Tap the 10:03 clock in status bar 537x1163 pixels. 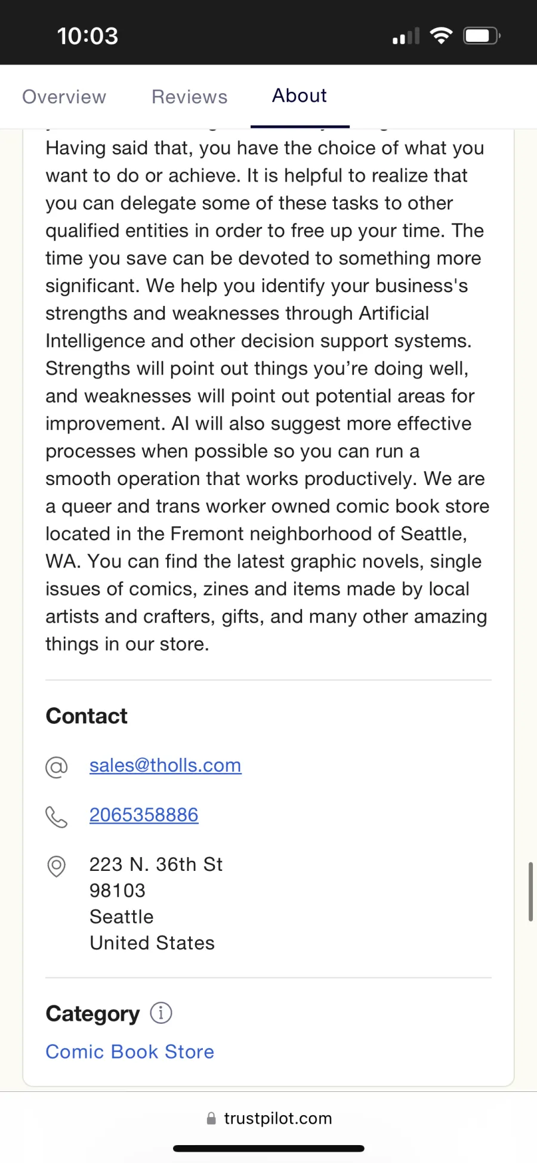88,36
